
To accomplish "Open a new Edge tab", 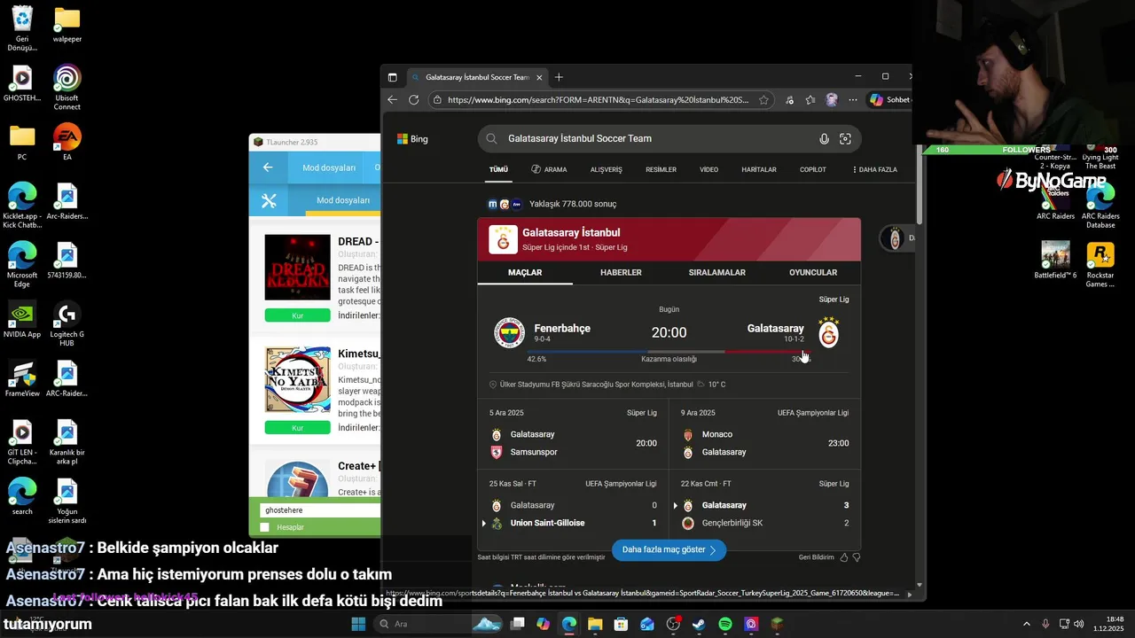I will [559, 77].
